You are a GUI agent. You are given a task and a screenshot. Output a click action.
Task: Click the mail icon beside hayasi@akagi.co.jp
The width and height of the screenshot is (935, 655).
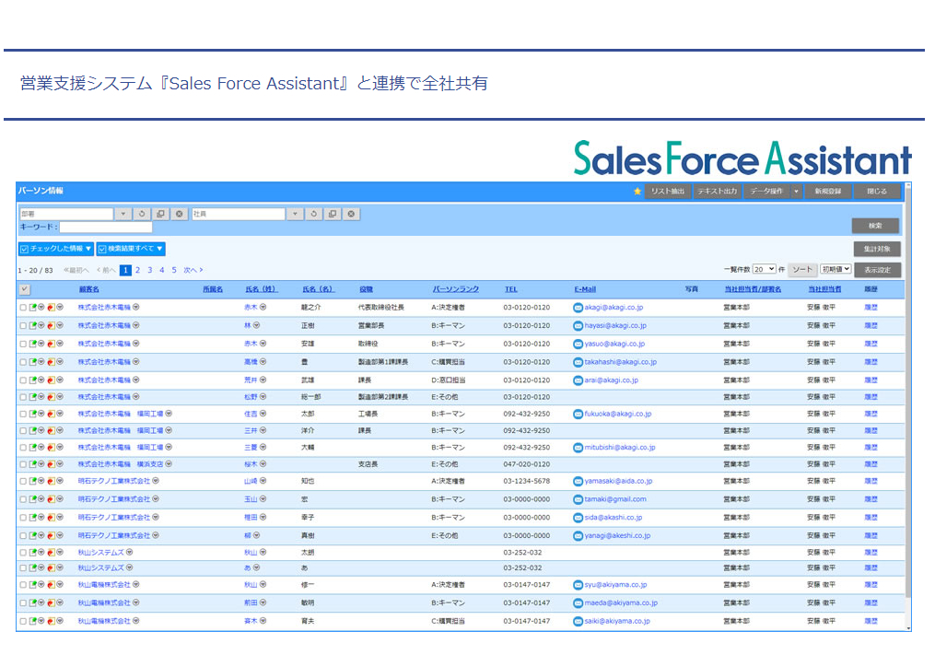tap(578, 326)
